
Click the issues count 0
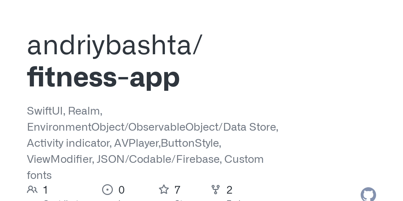click(x=122, y=190)
